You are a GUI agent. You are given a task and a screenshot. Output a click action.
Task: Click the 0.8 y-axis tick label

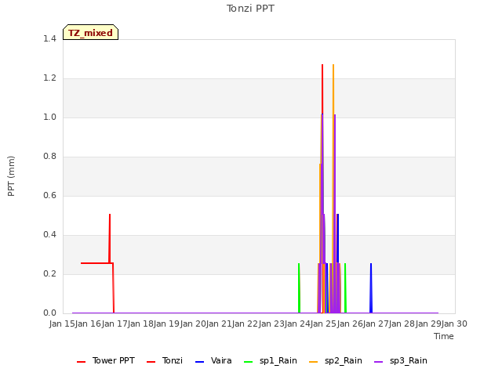(49, 157)
